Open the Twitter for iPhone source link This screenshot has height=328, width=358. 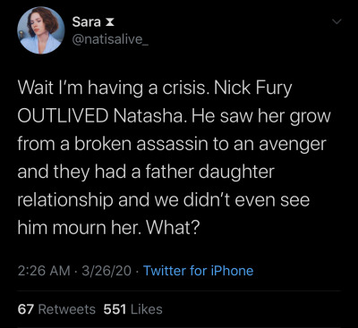point(199,271)
